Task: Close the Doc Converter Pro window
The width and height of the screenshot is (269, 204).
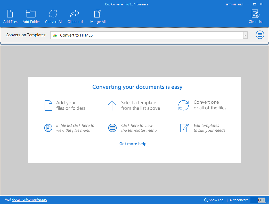Action: point(261,4)
